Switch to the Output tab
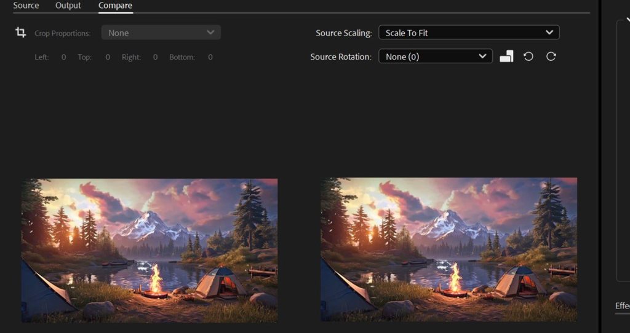Image resolution: width=630 pixels, height=333 pixels. tap(68, 6)
